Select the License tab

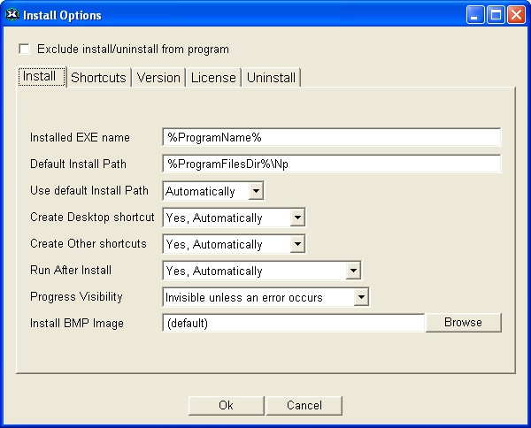(x=213, y=78)
